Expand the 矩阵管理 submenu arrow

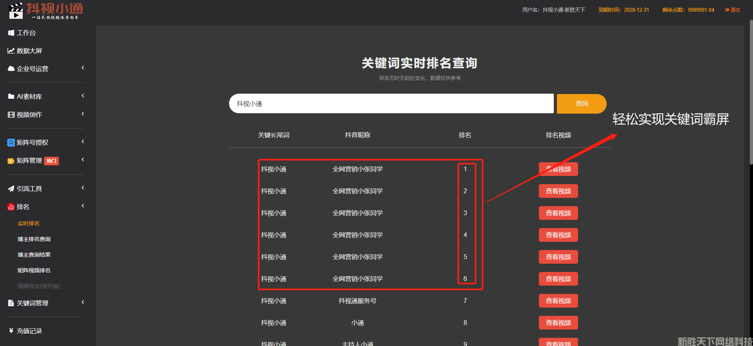coord(83,160)
